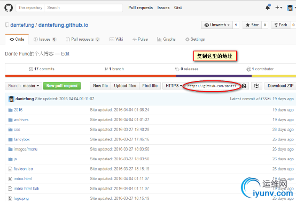Switch to the Issues tab
Viewport: 296px width, 202px height.
(x=45, y=39)
